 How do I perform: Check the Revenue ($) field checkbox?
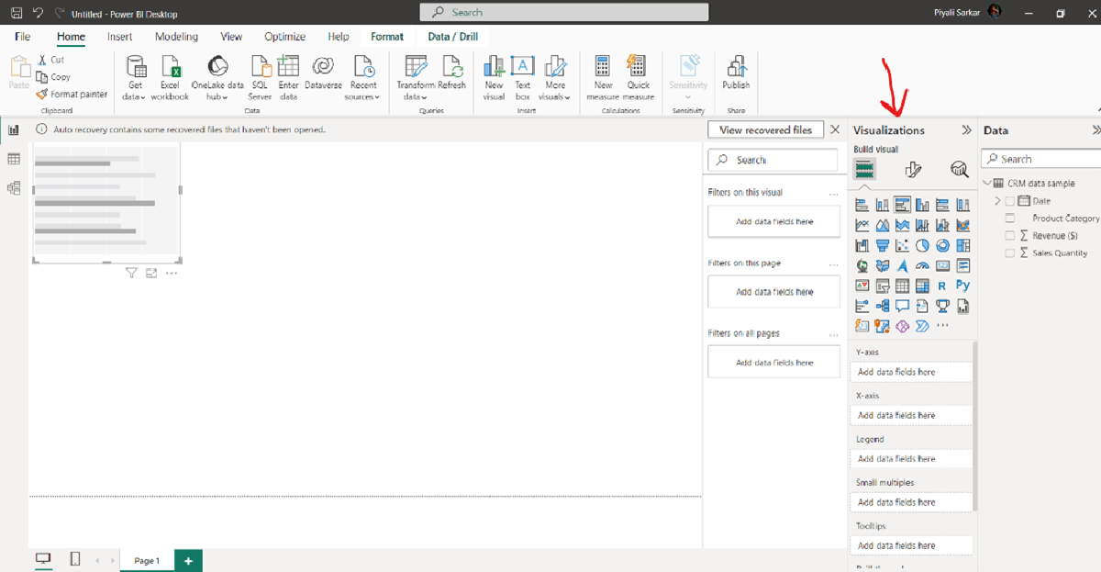1010,236
